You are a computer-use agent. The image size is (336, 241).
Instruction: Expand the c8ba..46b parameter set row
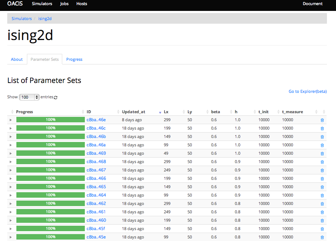tap(11, 137)
